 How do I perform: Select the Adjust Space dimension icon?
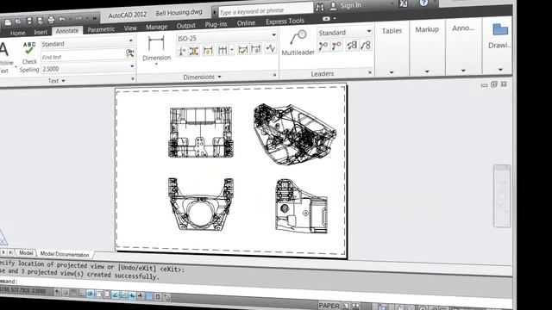click(194, 51)
